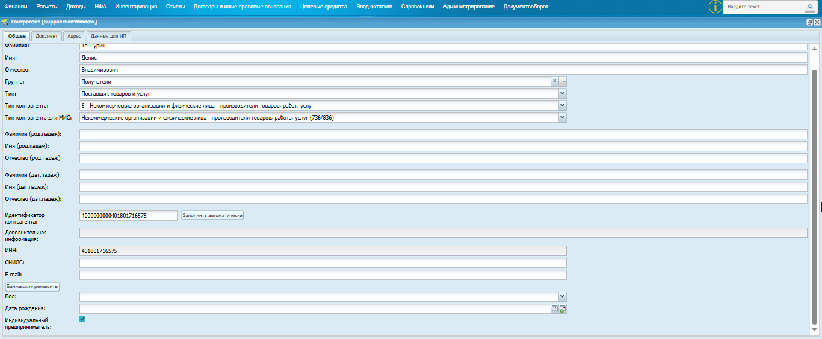
Task: Open the Целевые средства menu
Action: pyautogui.click(x=324, y=7)
